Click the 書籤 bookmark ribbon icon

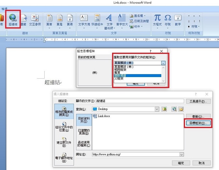[x=23, y=20]
